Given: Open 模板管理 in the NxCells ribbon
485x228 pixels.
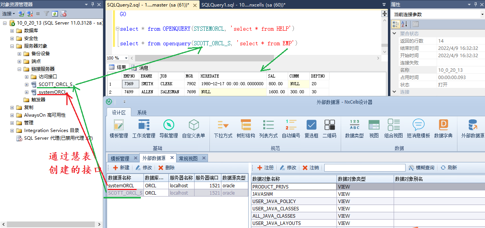Looking at the screenshot, I should (119, 129).
